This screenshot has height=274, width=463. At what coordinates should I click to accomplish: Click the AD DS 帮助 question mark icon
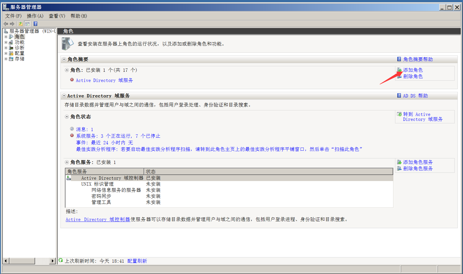click(x=399, y=95)
